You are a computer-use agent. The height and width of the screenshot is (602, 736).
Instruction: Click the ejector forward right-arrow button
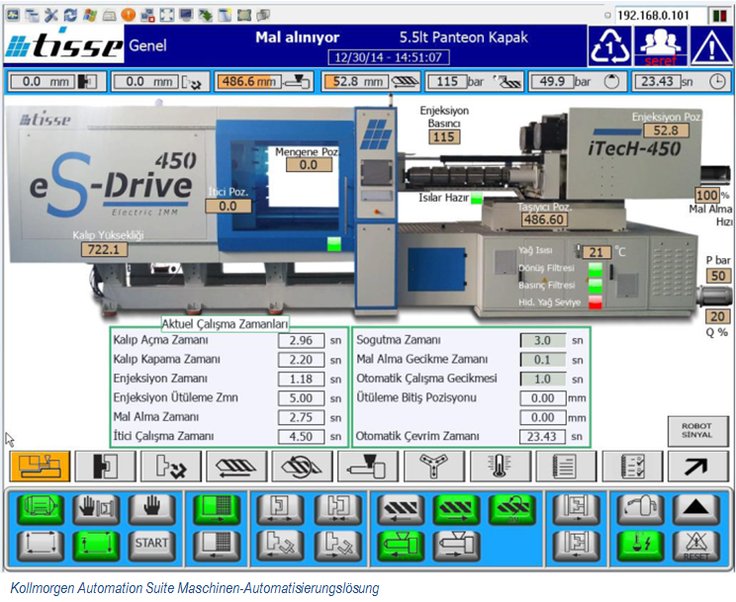click(x=338, y=546)
